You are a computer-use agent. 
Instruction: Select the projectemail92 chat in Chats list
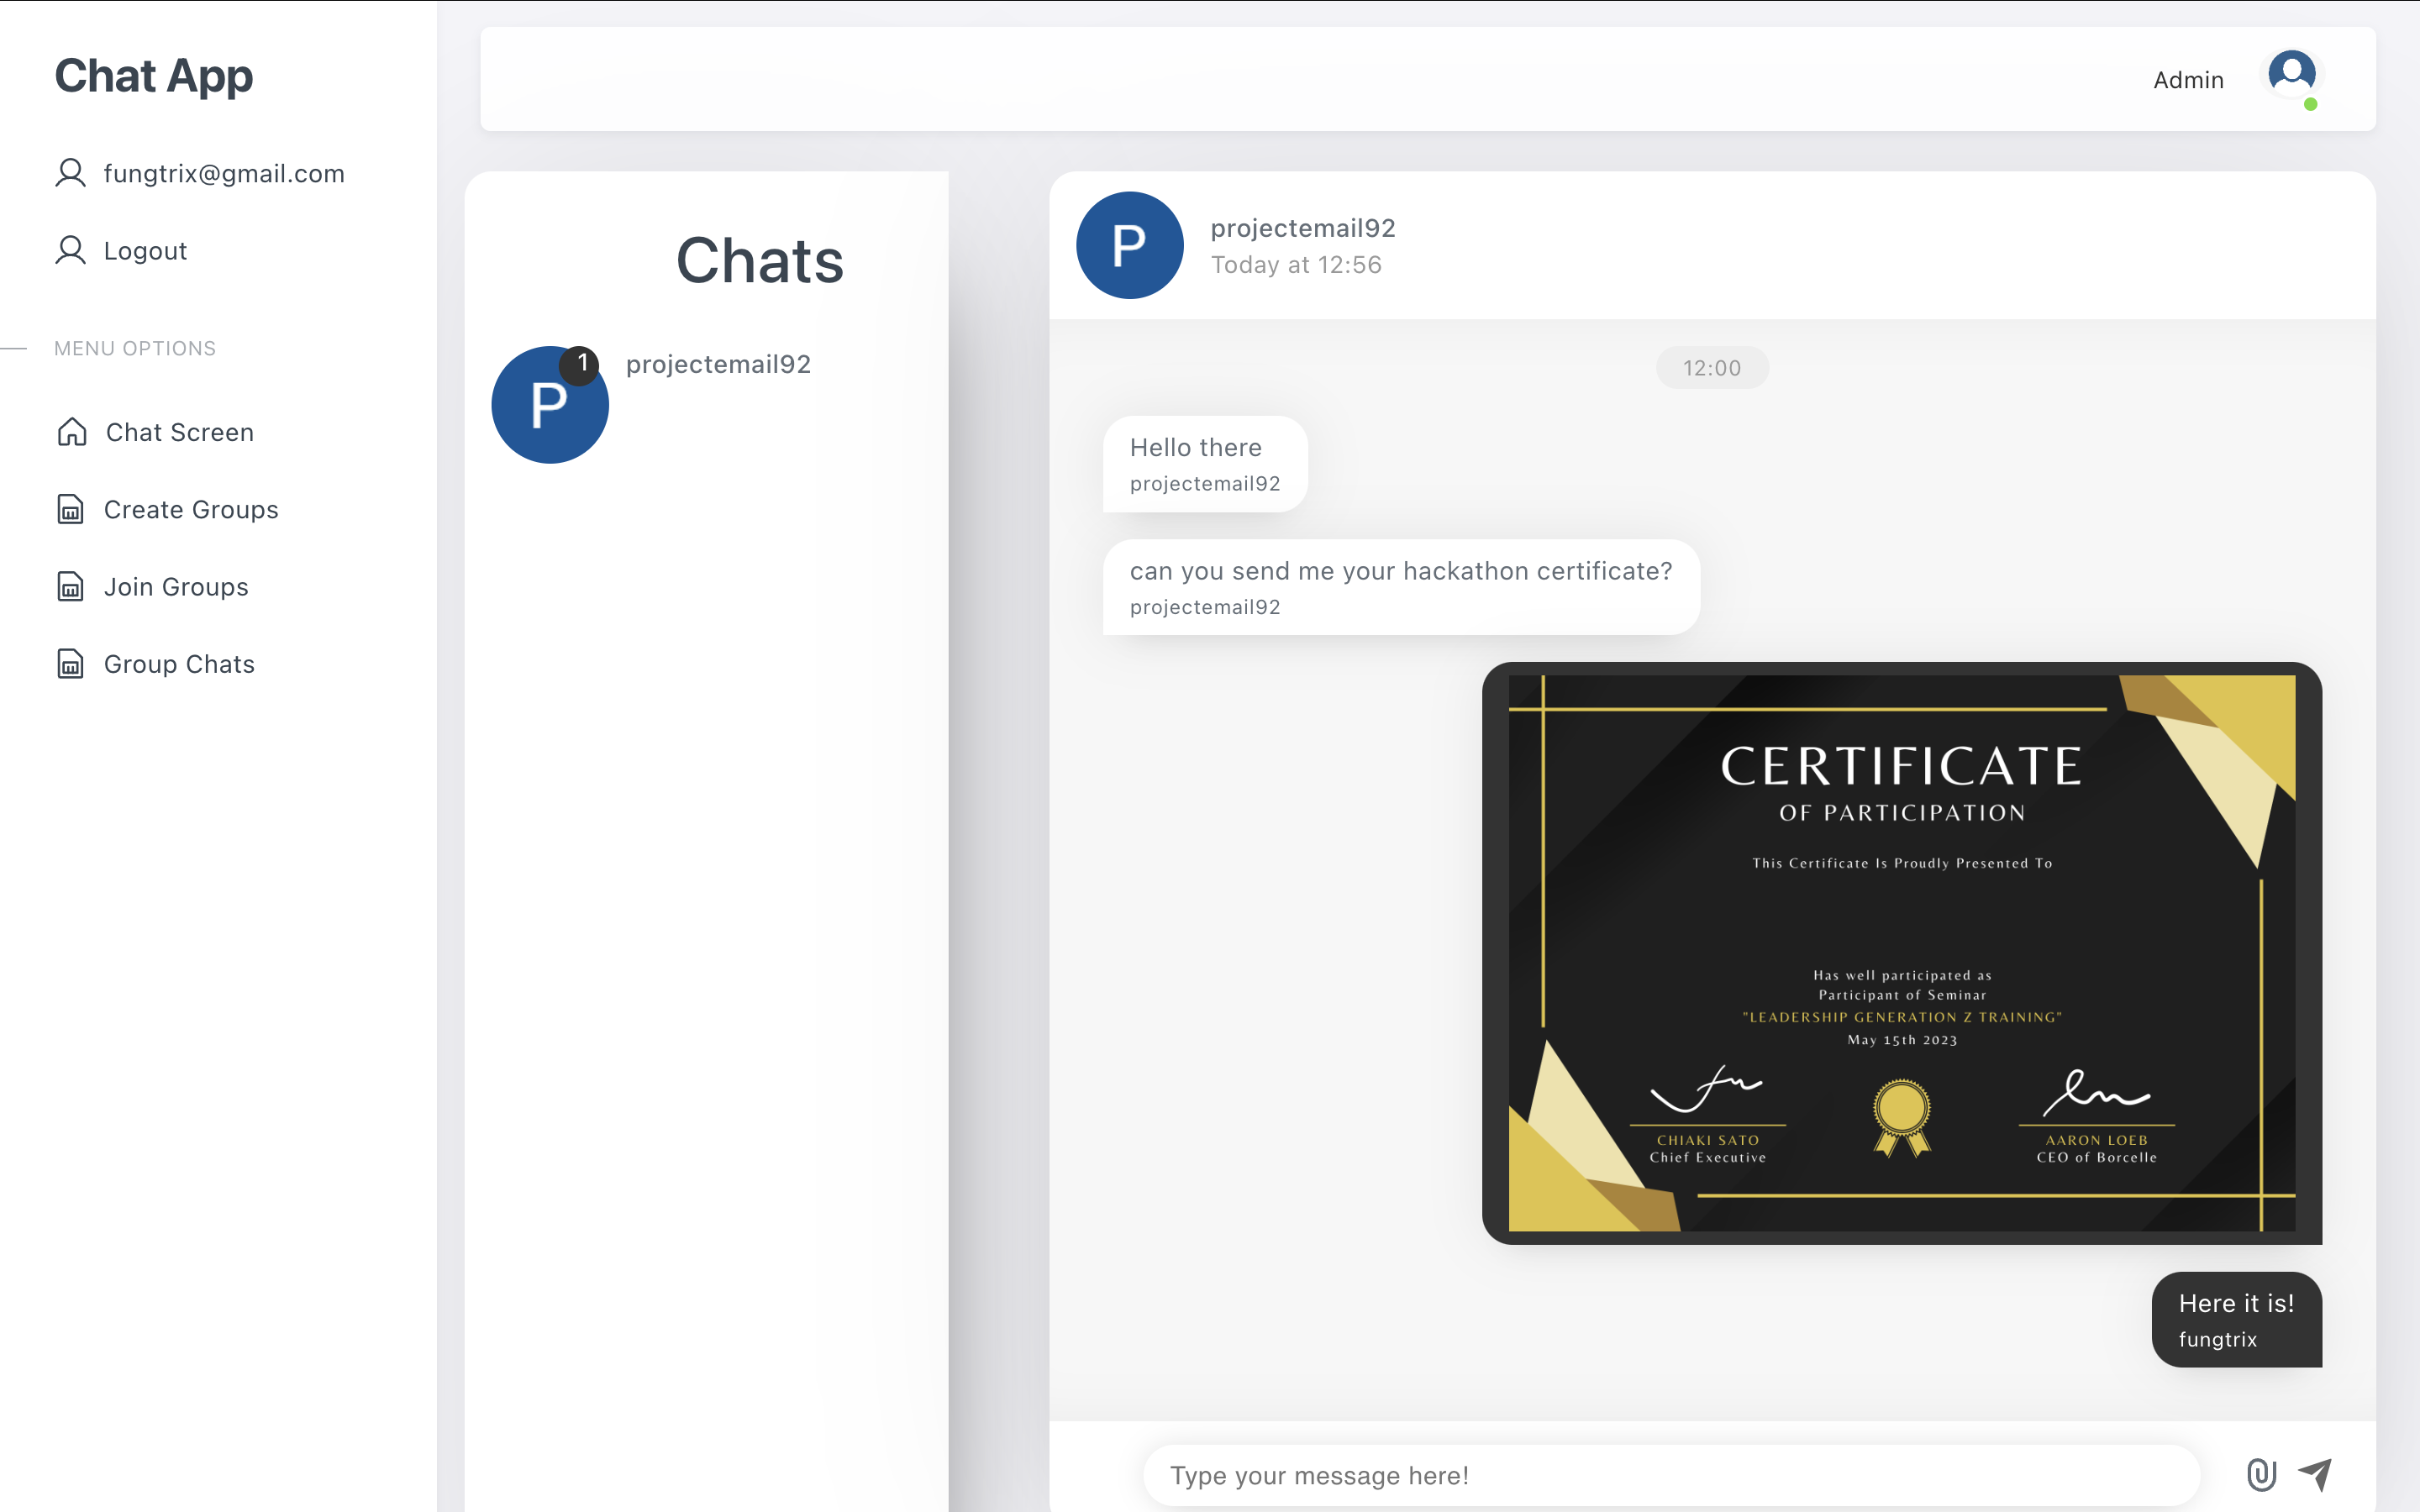(717, 365)
